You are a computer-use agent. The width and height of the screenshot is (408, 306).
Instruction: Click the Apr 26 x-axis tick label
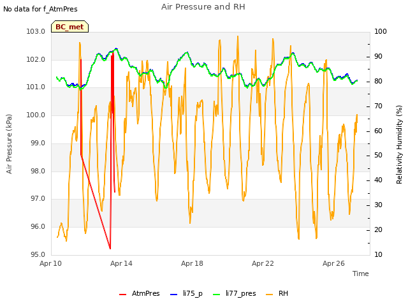333,263
